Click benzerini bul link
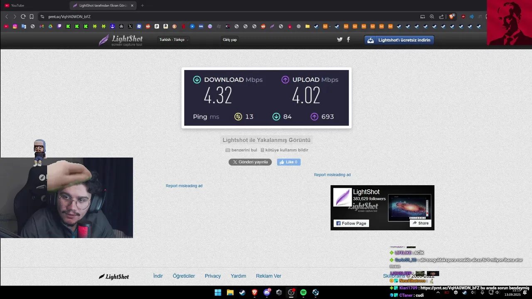This screenshot has height=299, width=532. tap(241, 150)
